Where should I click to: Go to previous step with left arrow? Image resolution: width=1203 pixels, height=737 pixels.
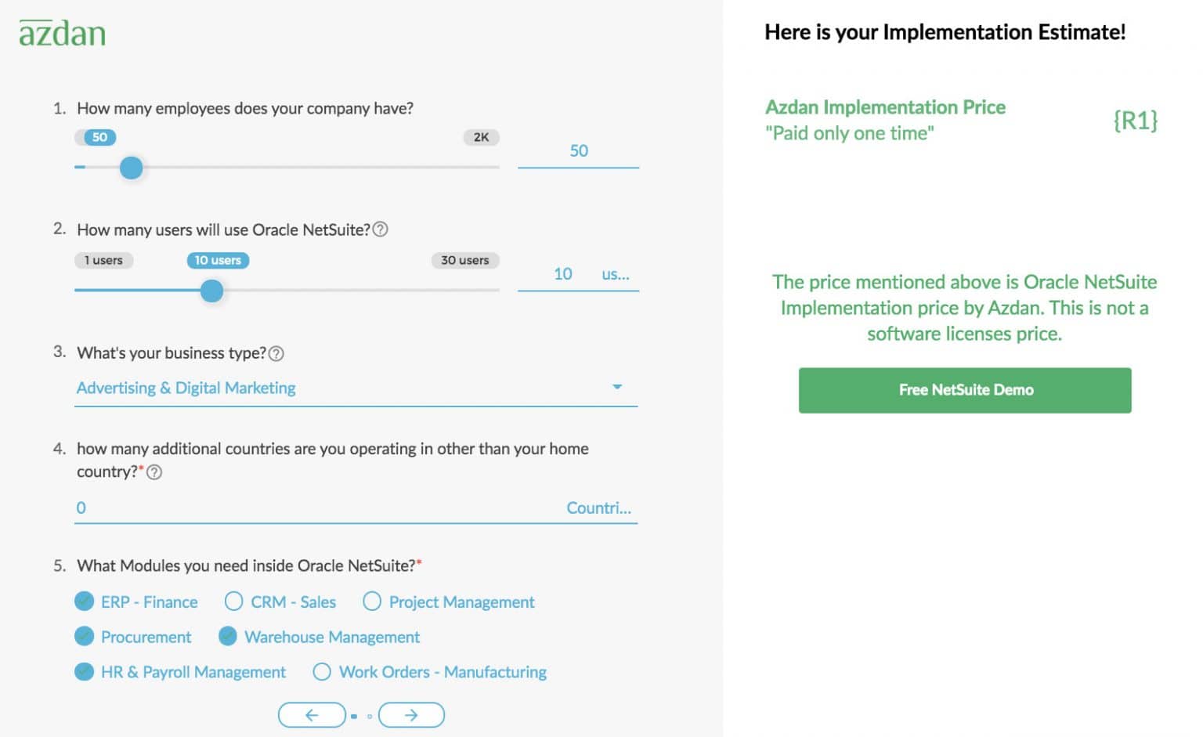[312, 715]
